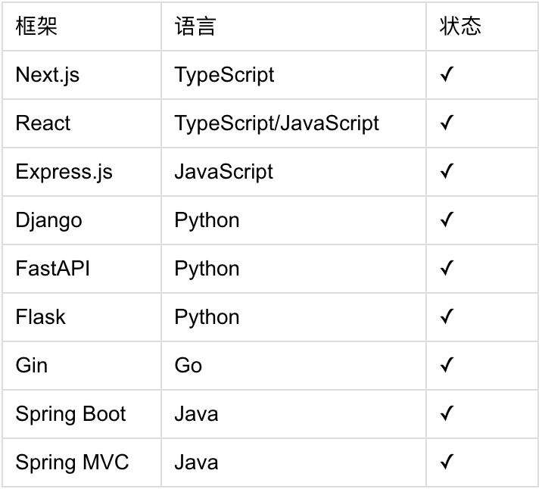Image resolution: width=542 pixels, height=489 pixels.
Task: Click the checkmark in the React row
Action: (447, 123)
